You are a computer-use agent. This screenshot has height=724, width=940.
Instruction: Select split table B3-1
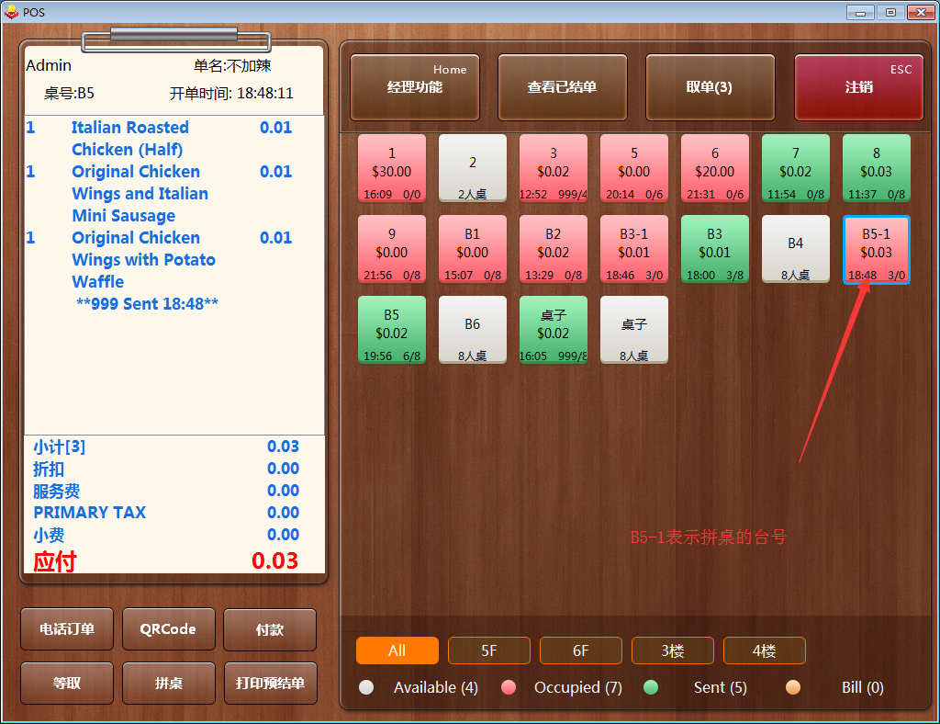click(x=634, y=249)
